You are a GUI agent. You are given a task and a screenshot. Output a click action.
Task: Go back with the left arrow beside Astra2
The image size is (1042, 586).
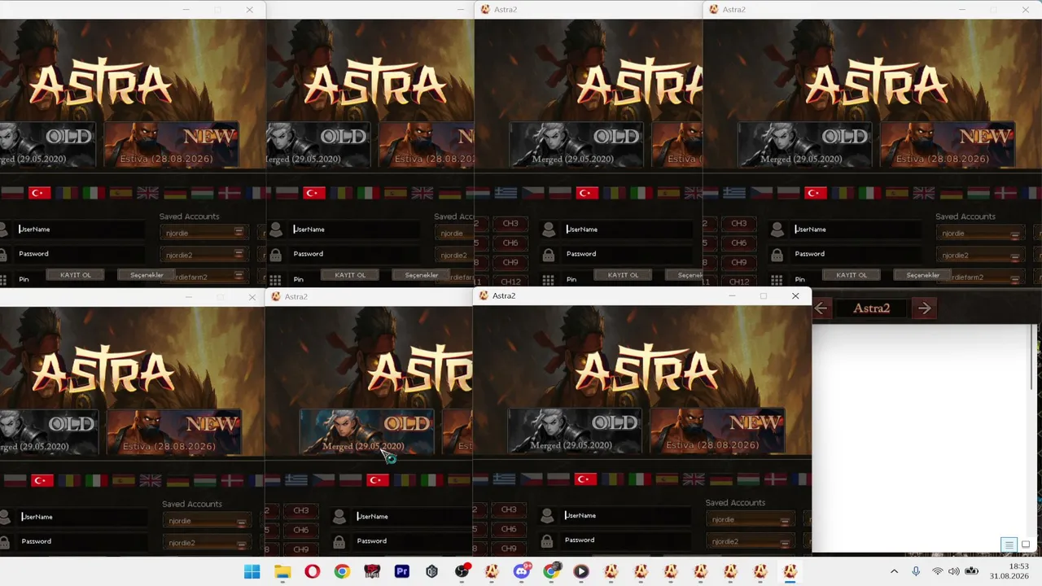[821, 308]
